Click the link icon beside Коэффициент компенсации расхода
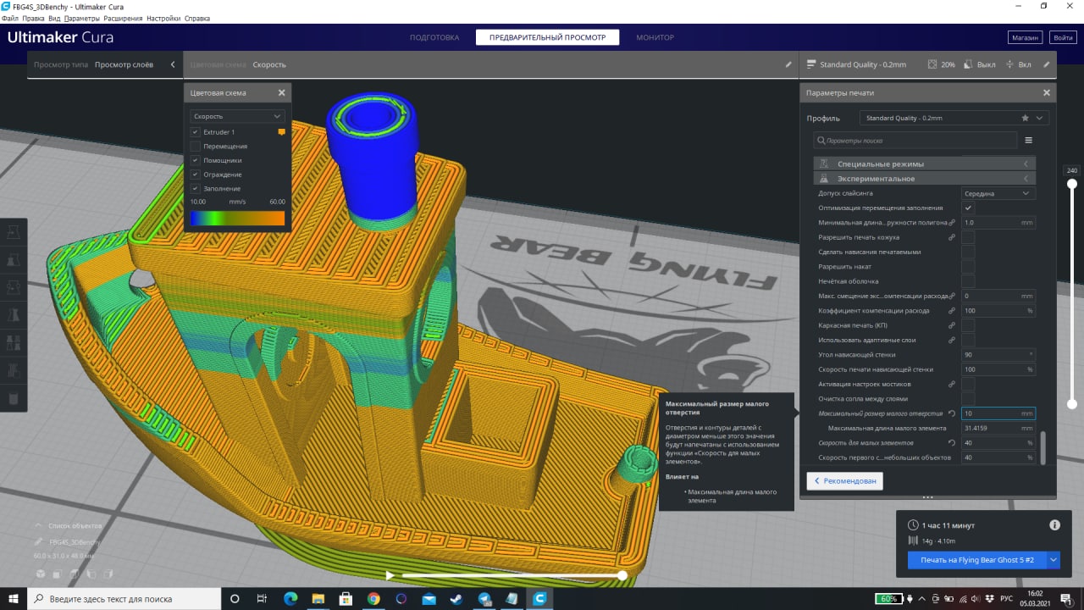Image resolution: width=1084 pixels, height=610 pixels. [x=952, y=311]
